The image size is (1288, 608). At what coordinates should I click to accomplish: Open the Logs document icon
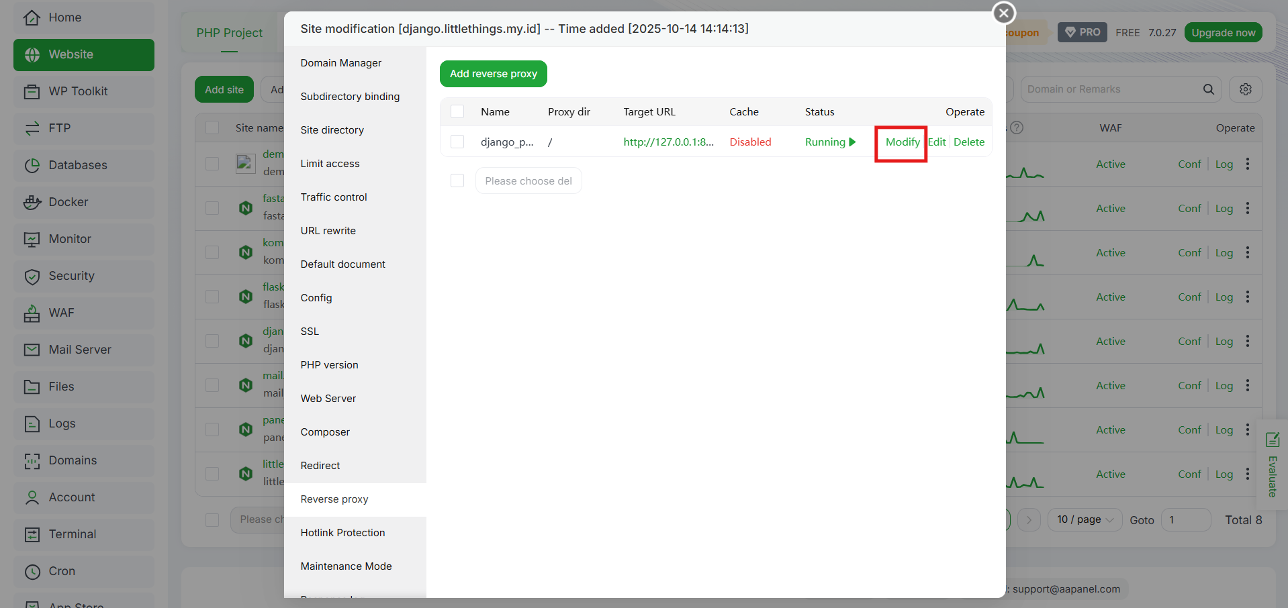tap(32, 423)
